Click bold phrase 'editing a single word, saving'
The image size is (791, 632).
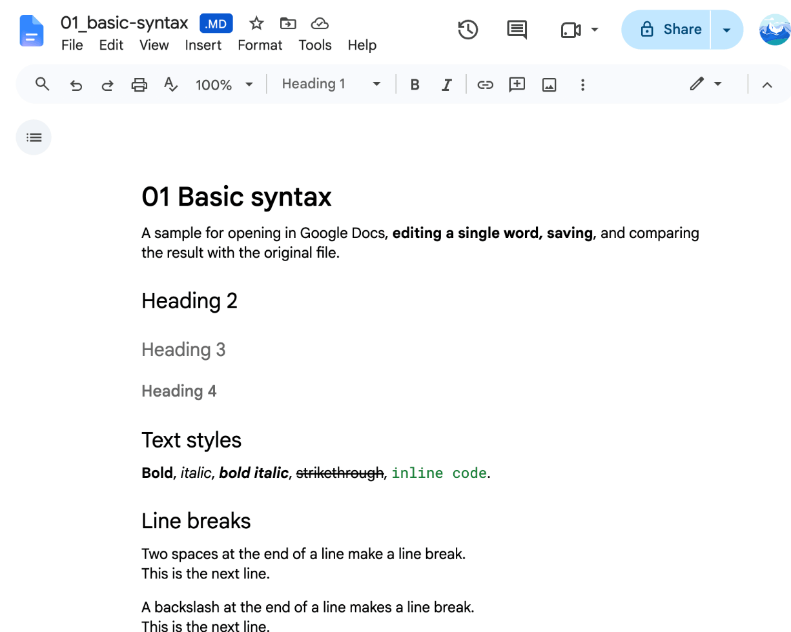click(x=493, y=233)
